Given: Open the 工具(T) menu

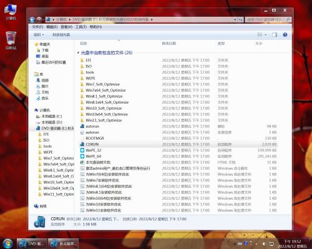Looking at the screenshot, I should 81,27.
